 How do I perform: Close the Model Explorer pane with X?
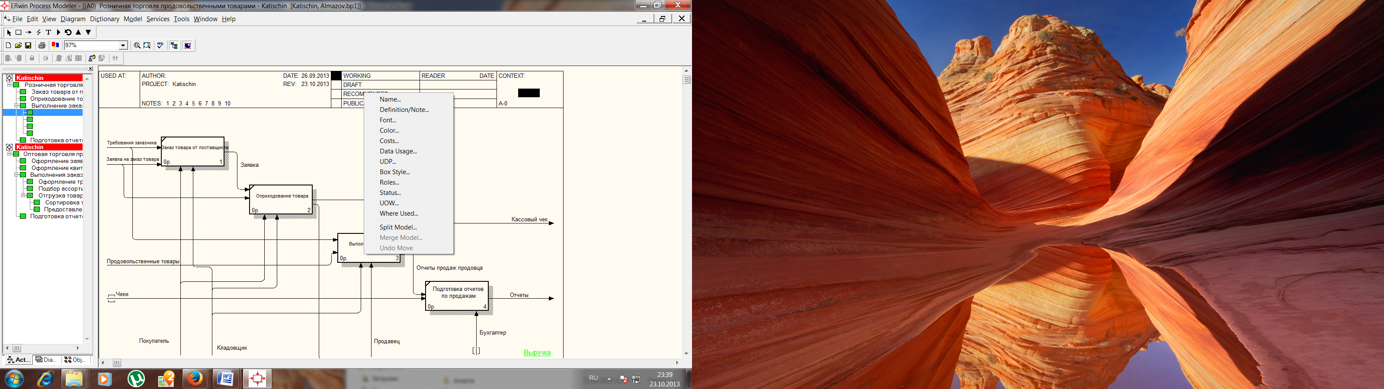(90, 69)
